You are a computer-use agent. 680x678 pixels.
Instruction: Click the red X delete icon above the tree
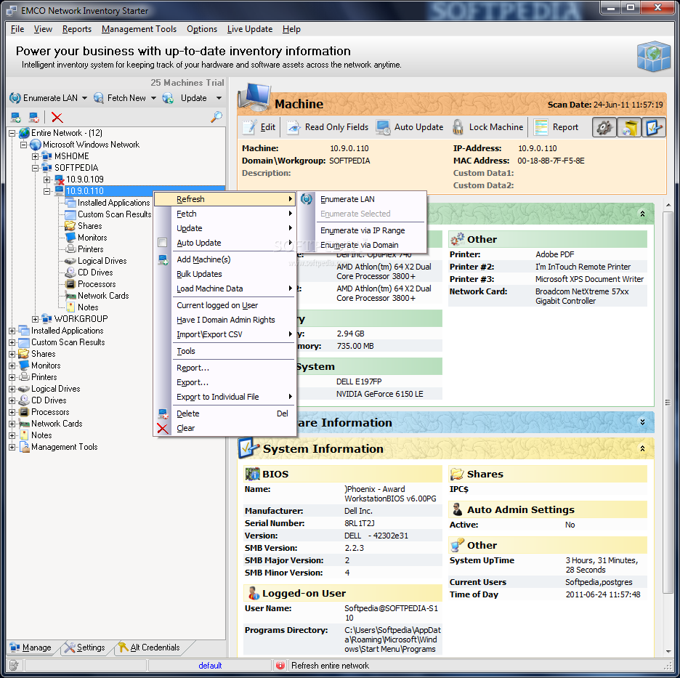57,117
